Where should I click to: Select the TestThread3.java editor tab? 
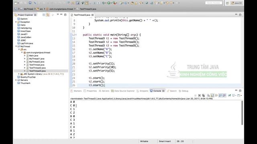82,15
